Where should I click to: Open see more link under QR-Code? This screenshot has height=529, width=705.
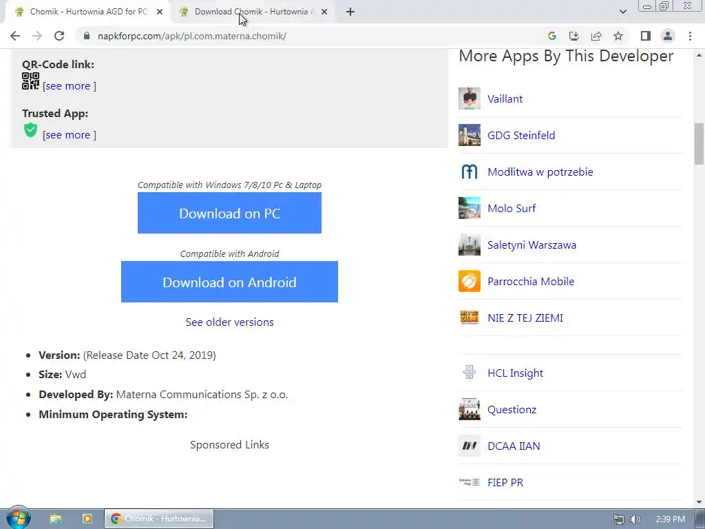(x=70, y=86)
